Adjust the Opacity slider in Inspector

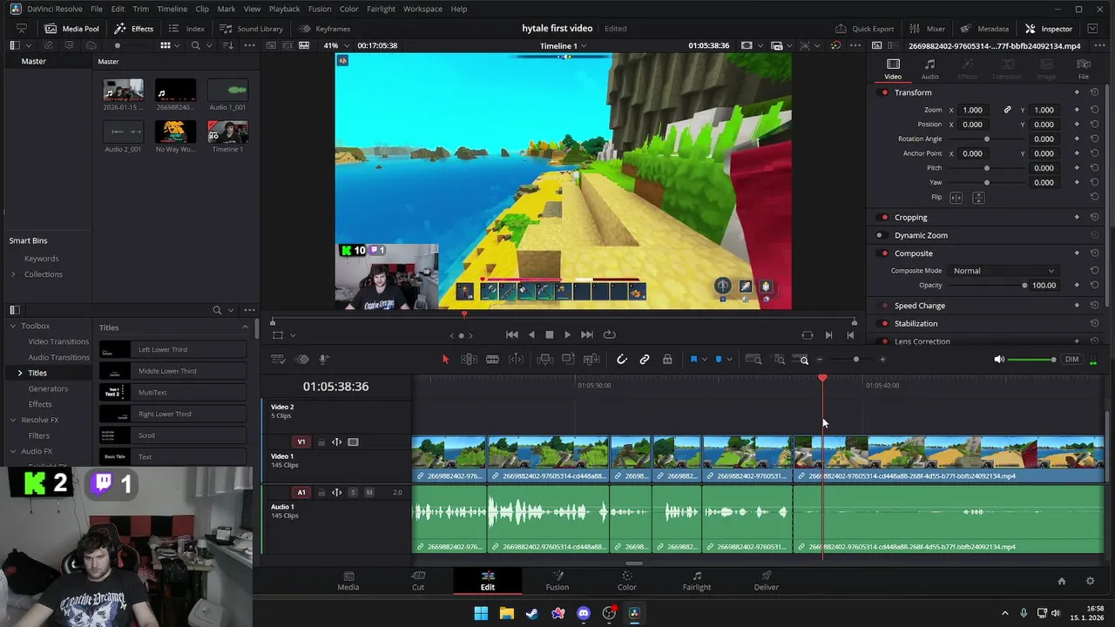[x=986, y=286]
